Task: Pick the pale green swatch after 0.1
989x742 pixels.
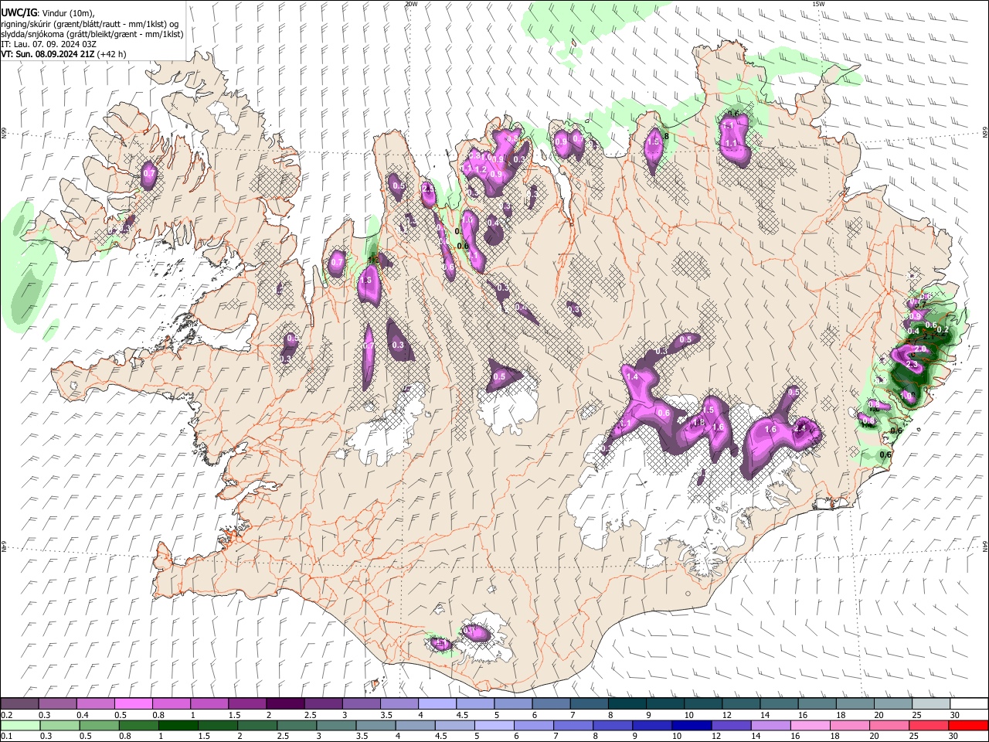Action: (x=19, y=725)
